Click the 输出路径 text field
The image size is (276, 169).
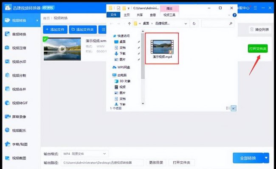102,163
